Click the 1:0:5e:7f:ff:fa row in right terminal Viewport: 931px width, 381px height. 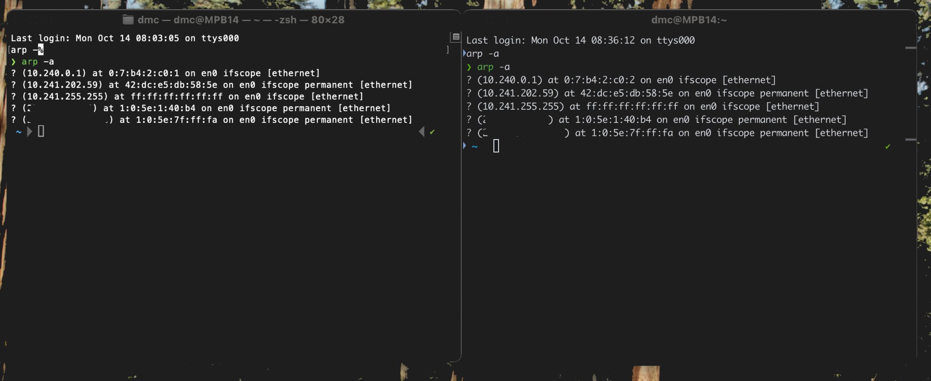click(x=667, y=133)
